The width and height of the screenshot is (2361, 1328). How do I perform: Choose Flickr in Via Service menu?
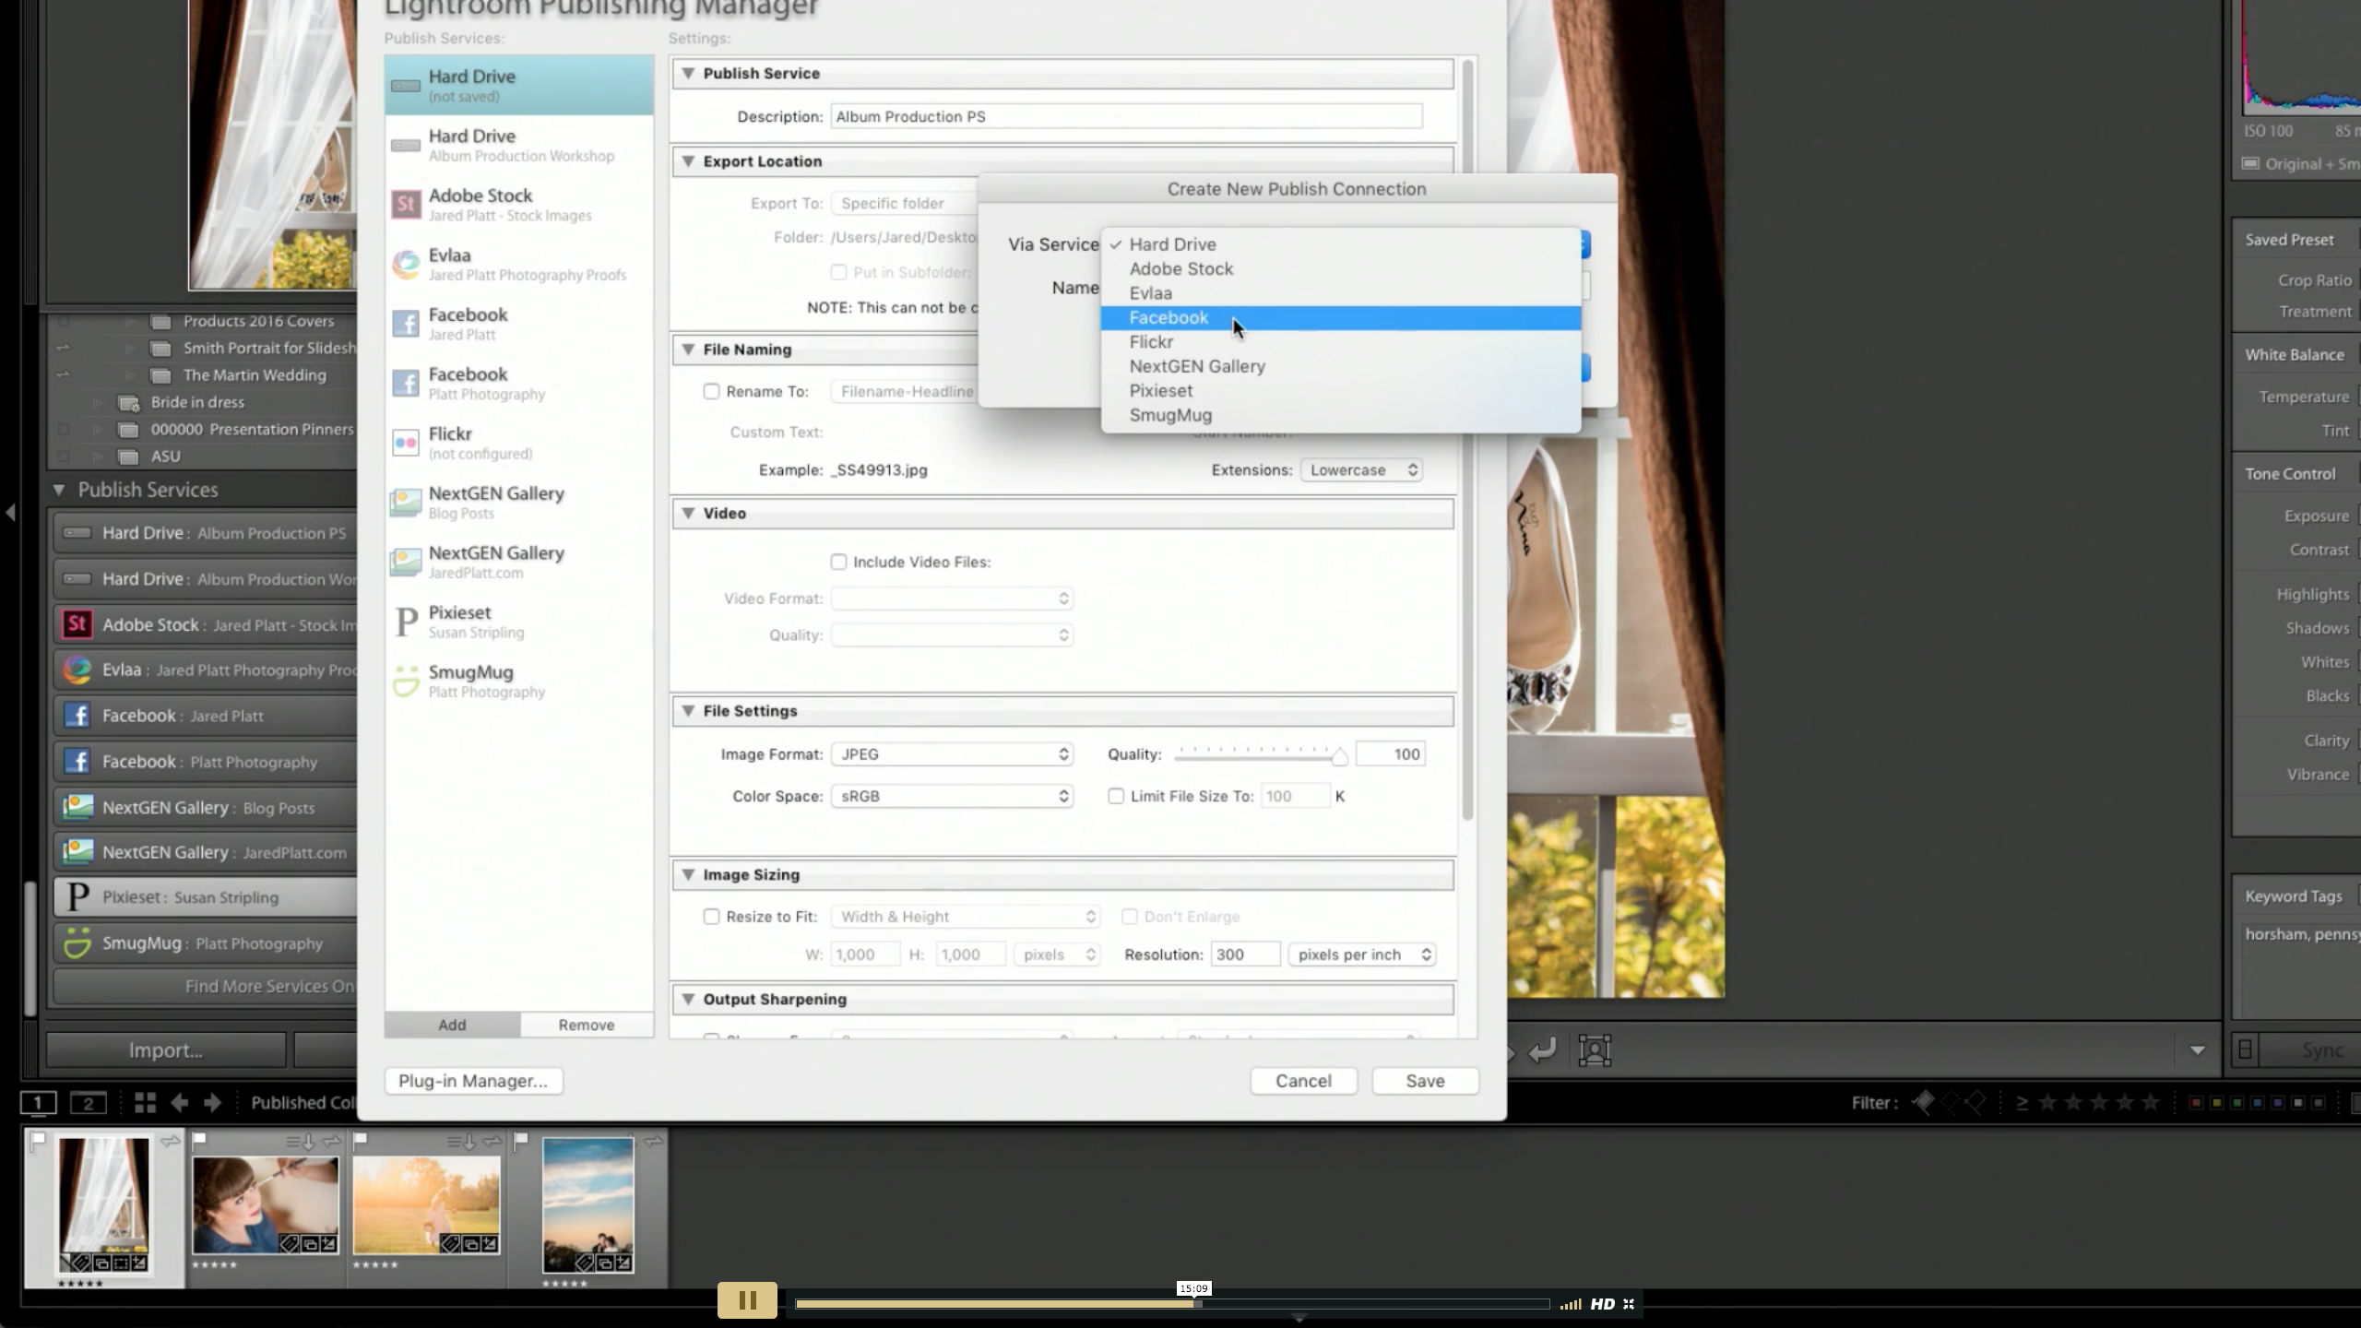tap(1340, 342)
